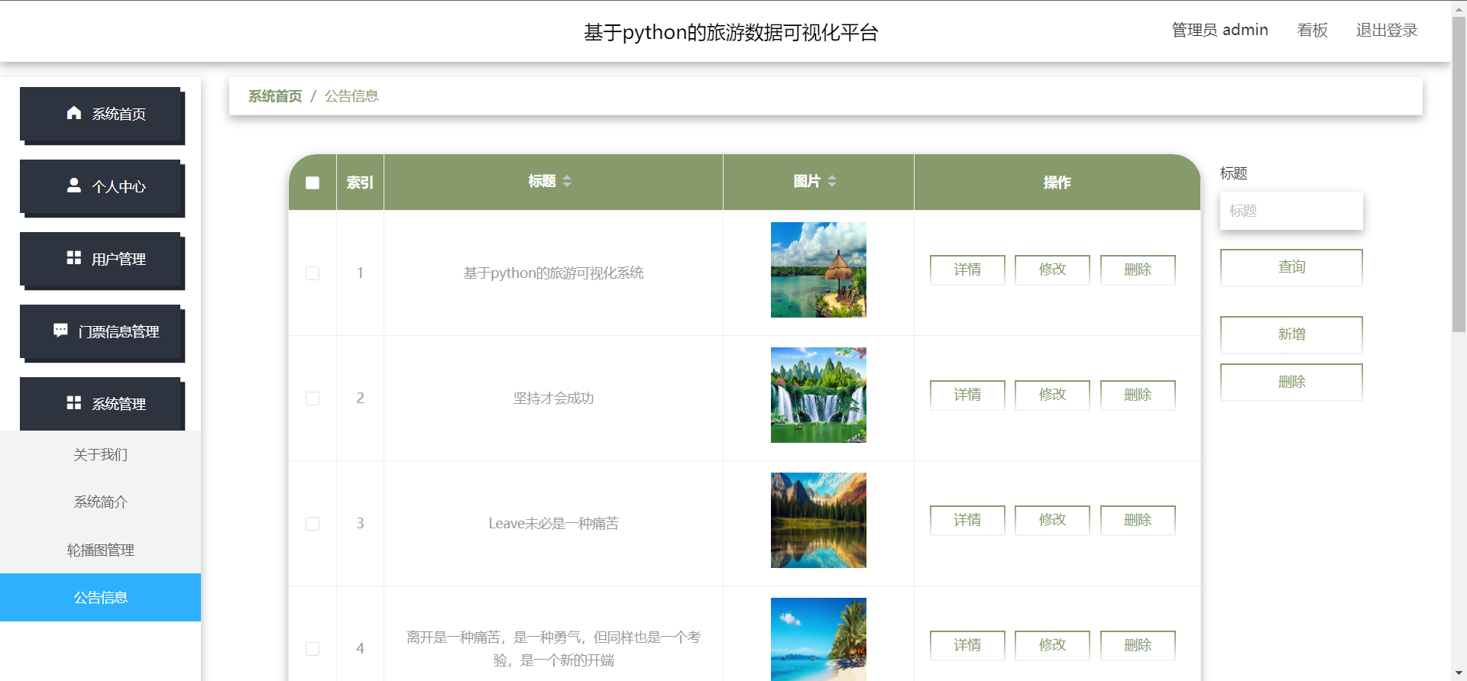Click the person icon beside 个人中心
The height and width of the screenshot is (681, 1467).
coord(74,186)
